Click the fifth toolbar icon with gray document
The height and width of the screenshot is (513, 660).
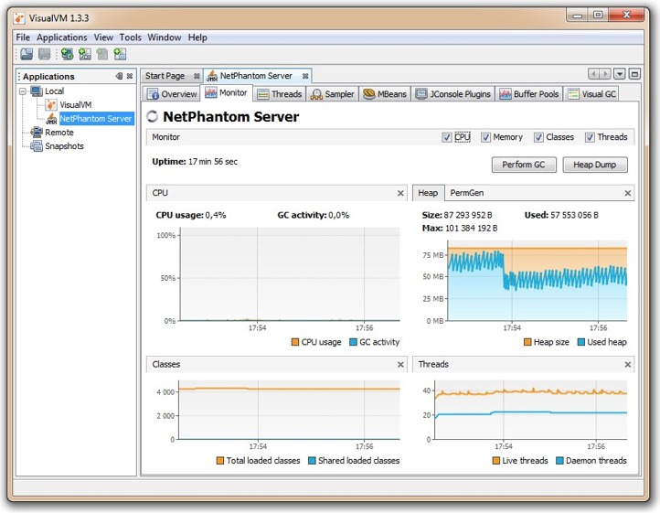tap(101, 54)
